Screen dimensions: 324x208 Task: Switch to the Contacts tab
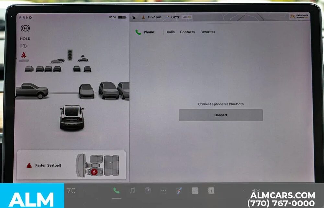tap(187, 32)
